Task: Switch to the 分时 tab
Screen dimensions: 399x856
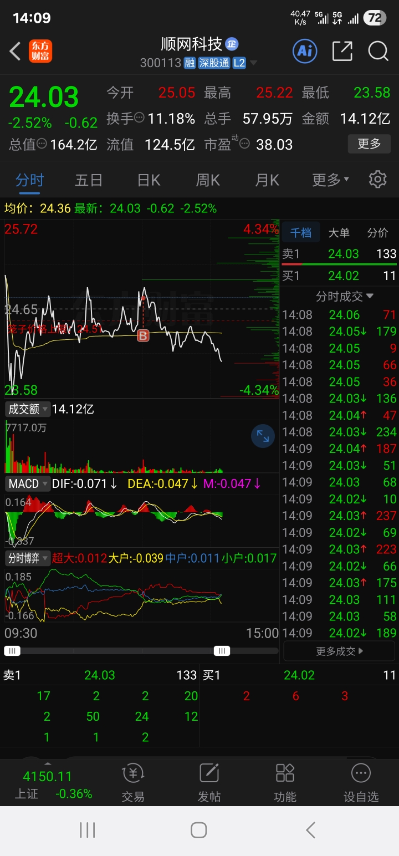Action: tap(29, 180)
